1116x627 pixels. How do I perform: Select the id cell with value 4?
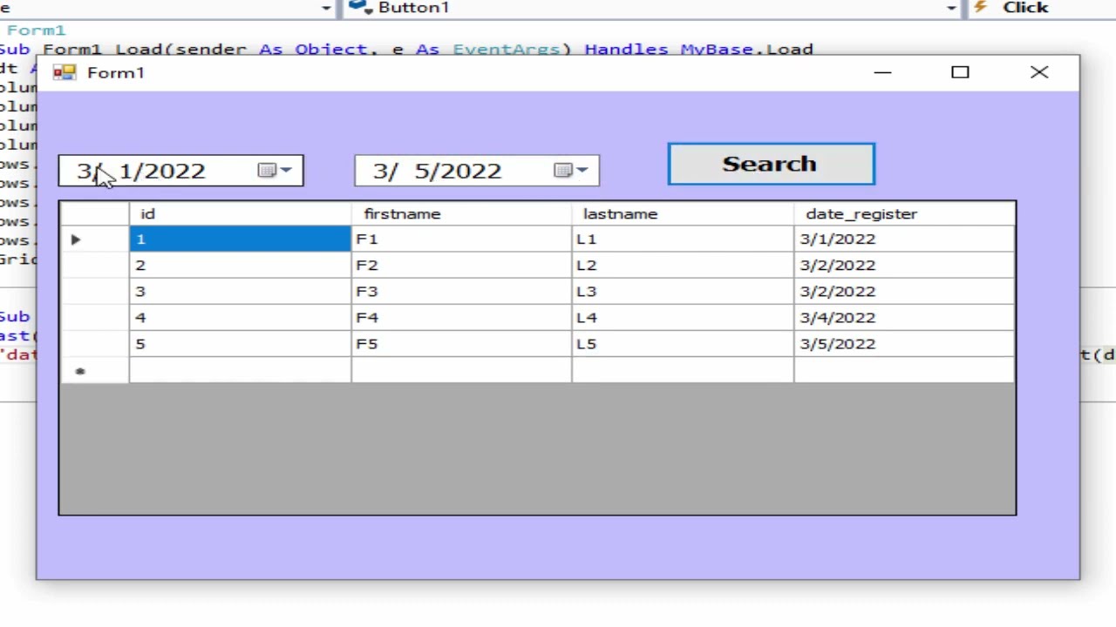point(240,318)
